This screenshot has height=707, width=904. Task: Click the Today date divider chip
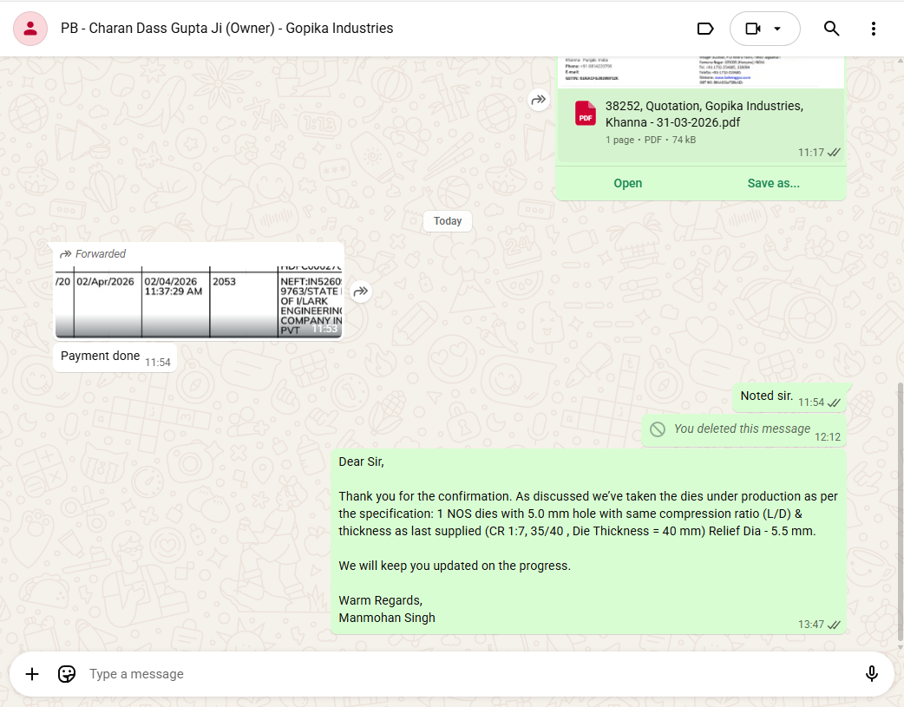click(448, 221)
